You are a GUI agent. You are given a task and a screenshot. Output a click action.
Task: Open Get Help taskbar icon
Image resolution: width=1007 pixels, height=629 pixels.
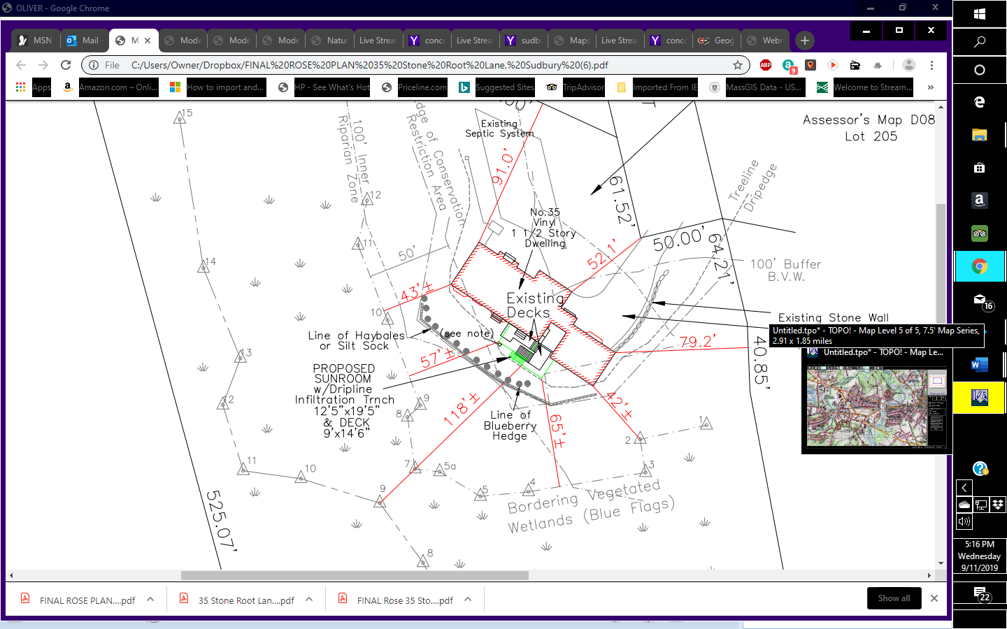pos(980,468)
